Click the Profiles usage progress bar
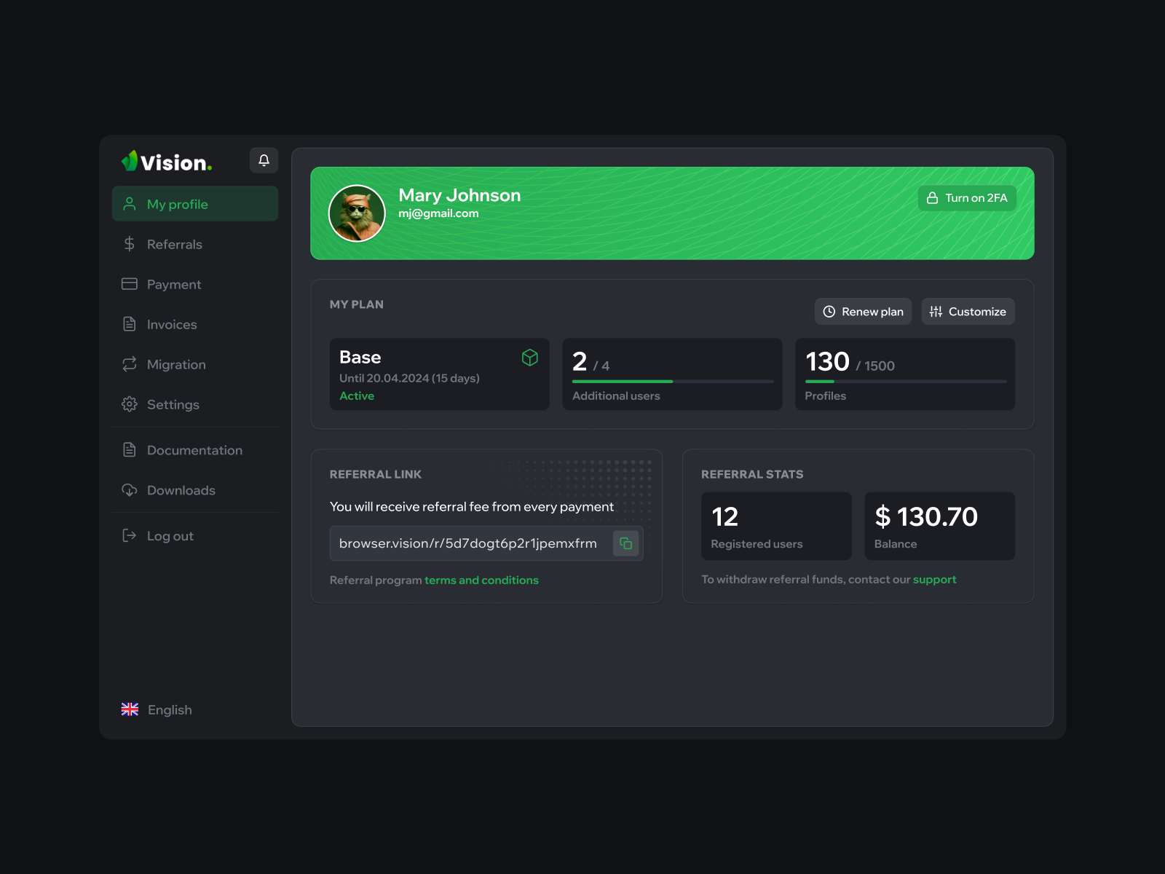 tap(905, 381)
